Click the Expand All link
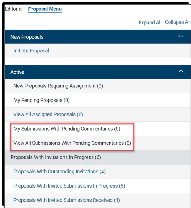 (150, 23)
